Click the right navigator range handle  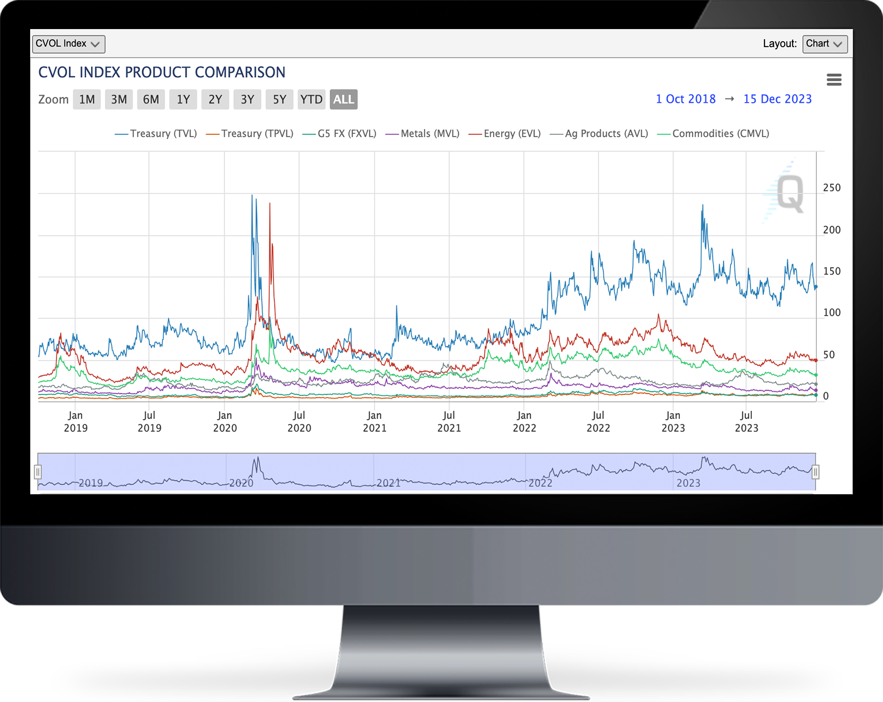(x=815, y=472)
